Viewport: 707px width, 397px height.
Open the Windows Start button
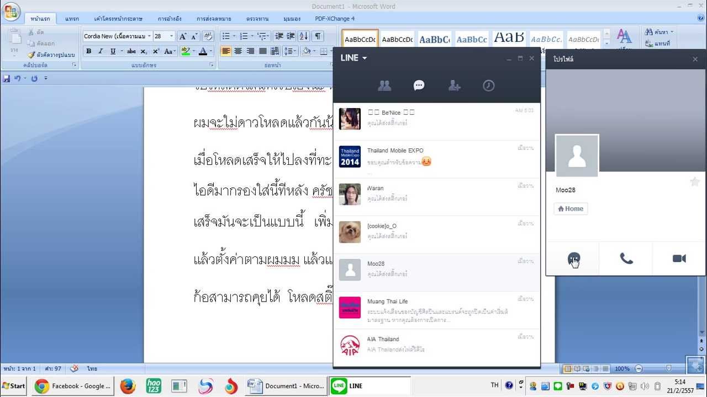[13, 386]
